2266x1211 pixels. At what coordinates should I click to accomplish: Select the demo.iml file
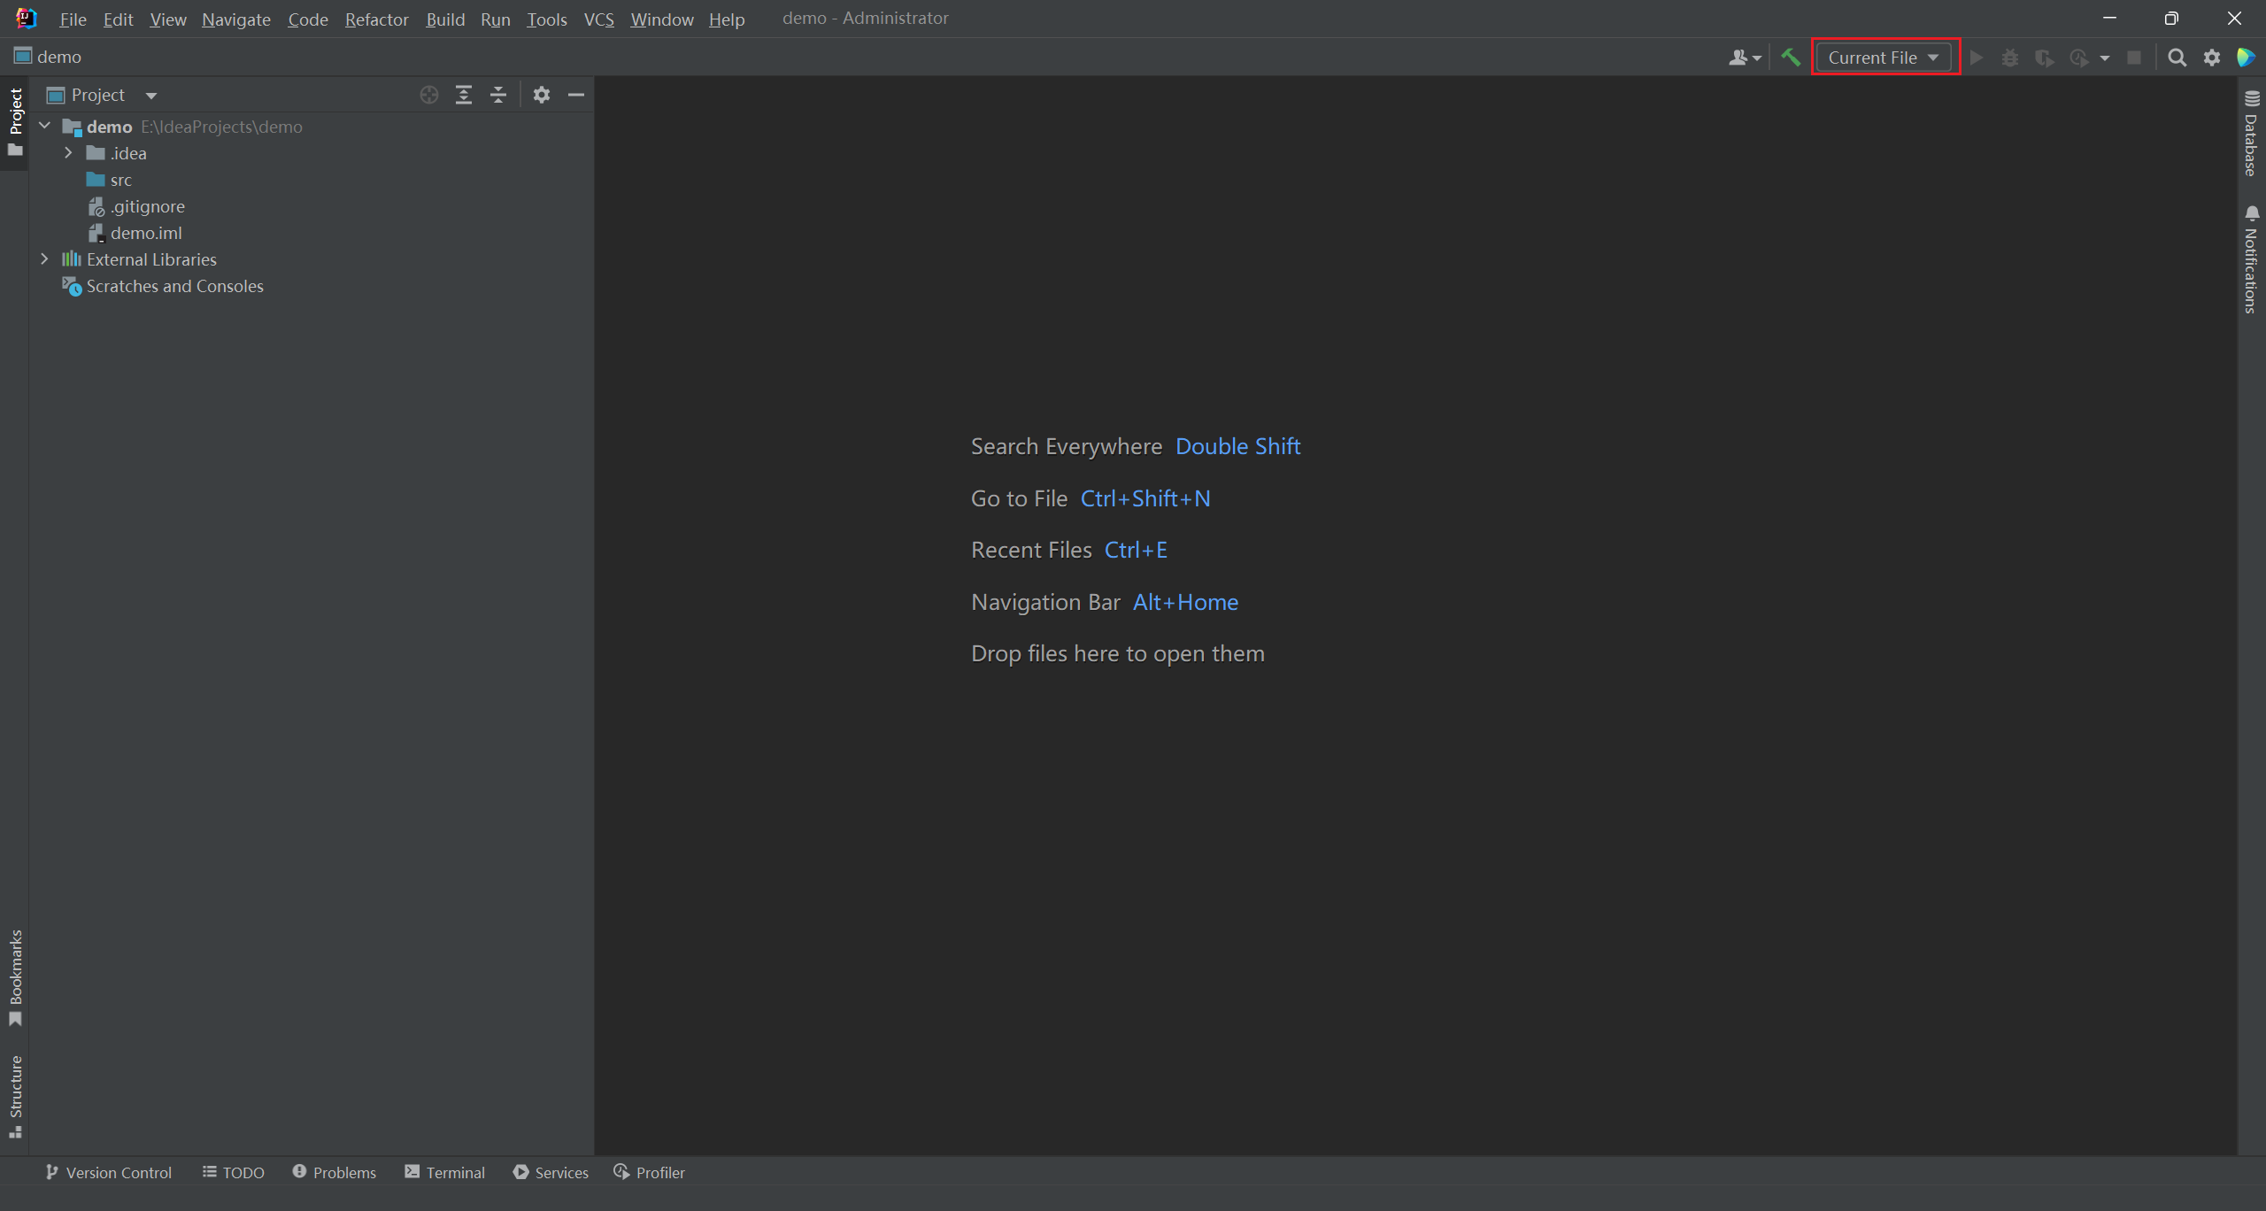tap(146, 233)
